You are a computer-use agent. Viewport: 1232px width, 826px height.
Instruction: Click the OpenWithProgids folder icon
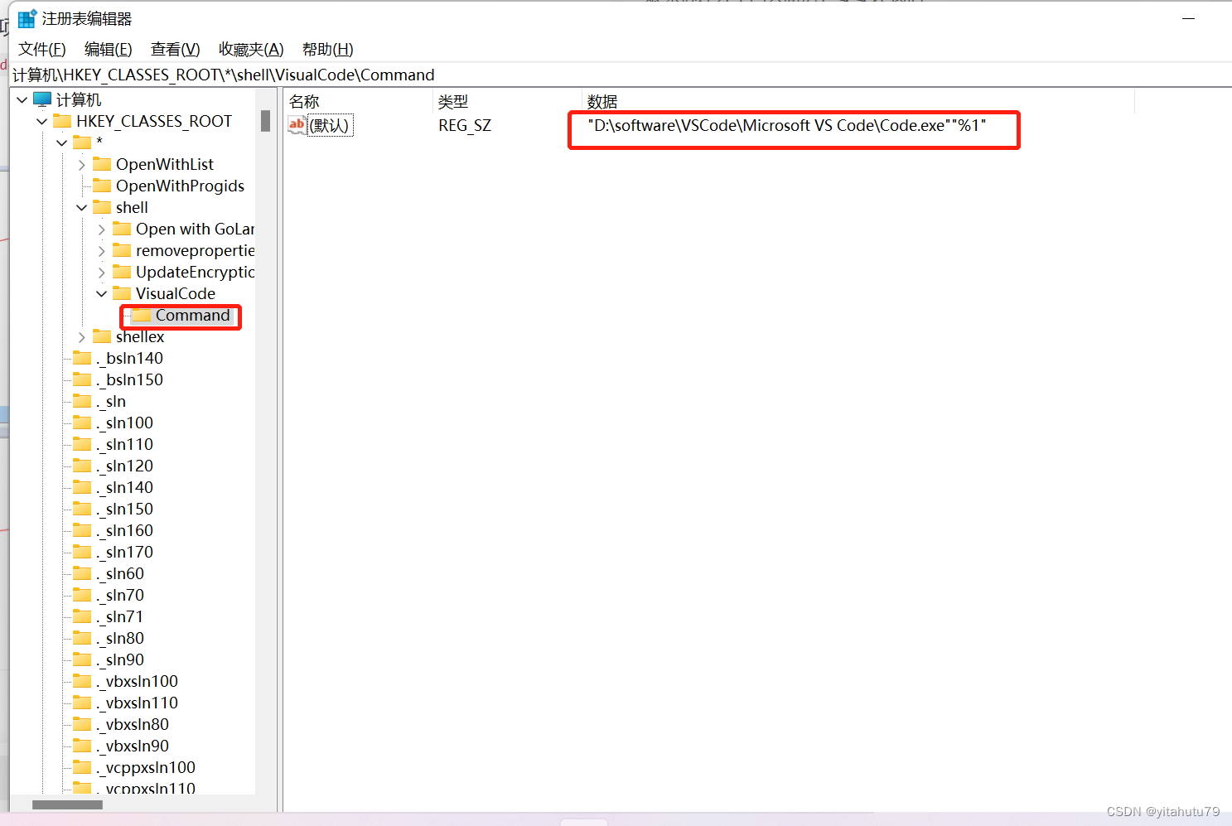[x=102, y=186]
